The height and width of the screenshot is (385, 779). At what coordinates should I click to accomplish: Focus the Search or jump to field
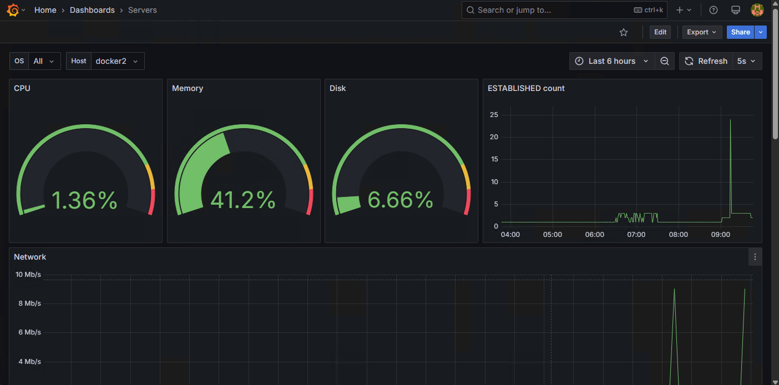pyautogui.click(x=564, y=10)
